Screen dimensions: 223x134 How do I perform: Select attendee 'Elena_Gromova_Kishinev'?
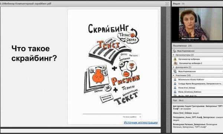190,92
